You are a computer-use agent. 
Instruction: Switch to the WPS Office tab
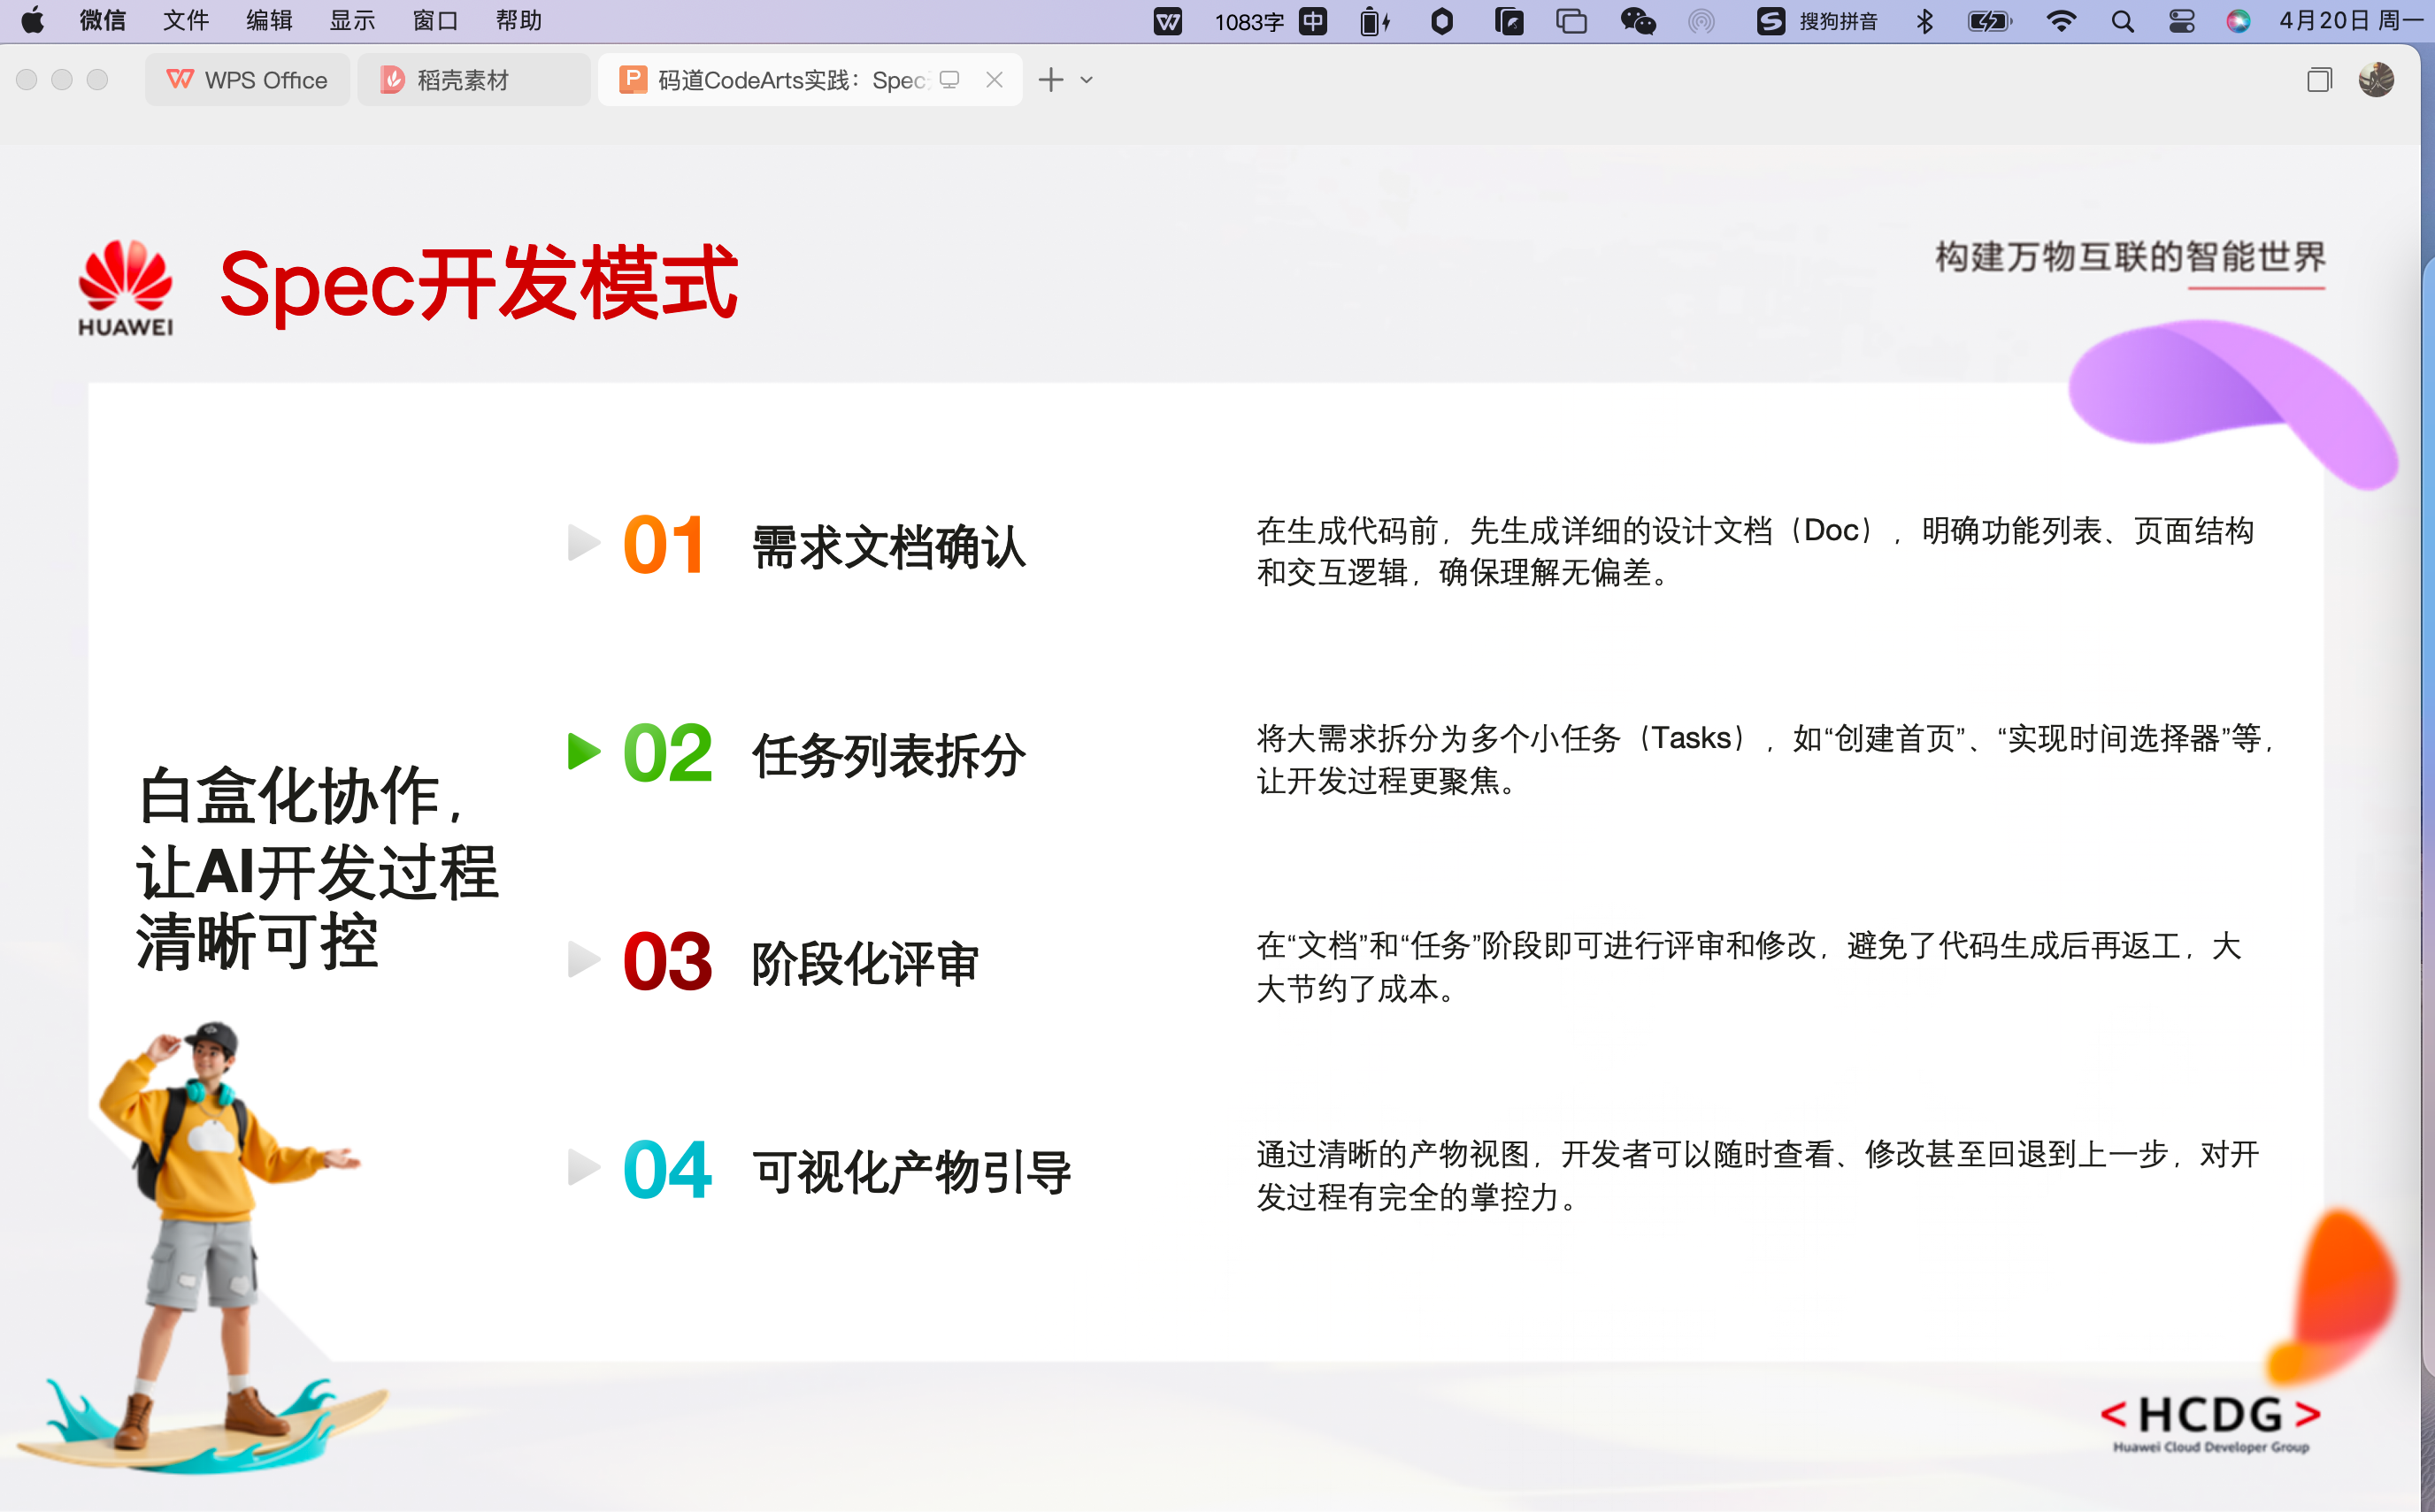coord(247,79)
